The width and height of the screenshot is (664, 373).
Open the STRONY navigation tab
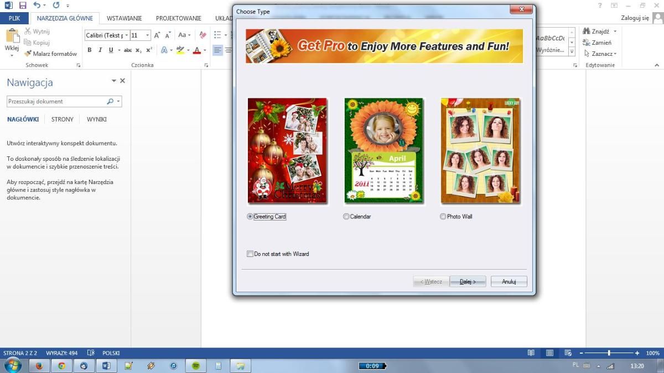(x=62, y=119)
